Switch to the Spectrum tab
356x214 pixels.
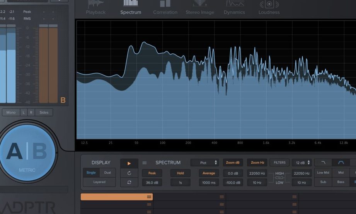(131, 8)
